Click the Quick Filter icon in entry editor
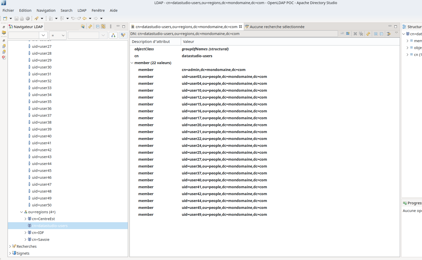Screen dimensions: 422x260 [x=389, y=34]
